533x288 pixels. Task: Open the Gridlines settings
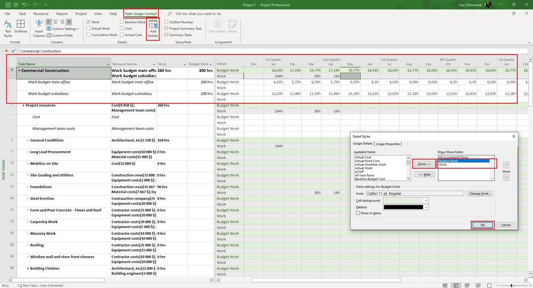21,26
